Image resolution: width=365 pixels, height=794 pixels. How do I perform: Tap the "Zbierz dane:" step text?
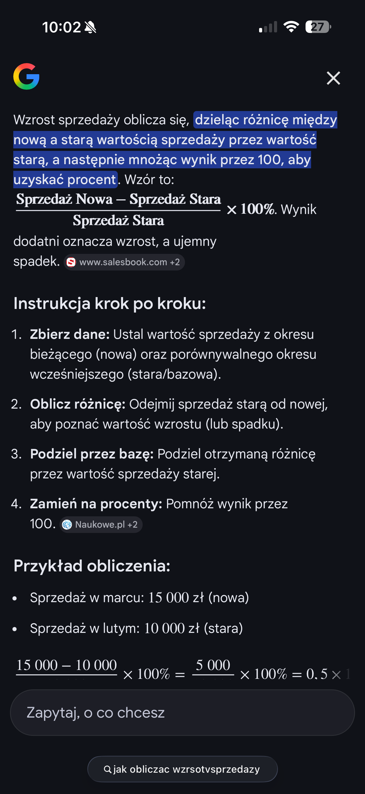point(70,334)
